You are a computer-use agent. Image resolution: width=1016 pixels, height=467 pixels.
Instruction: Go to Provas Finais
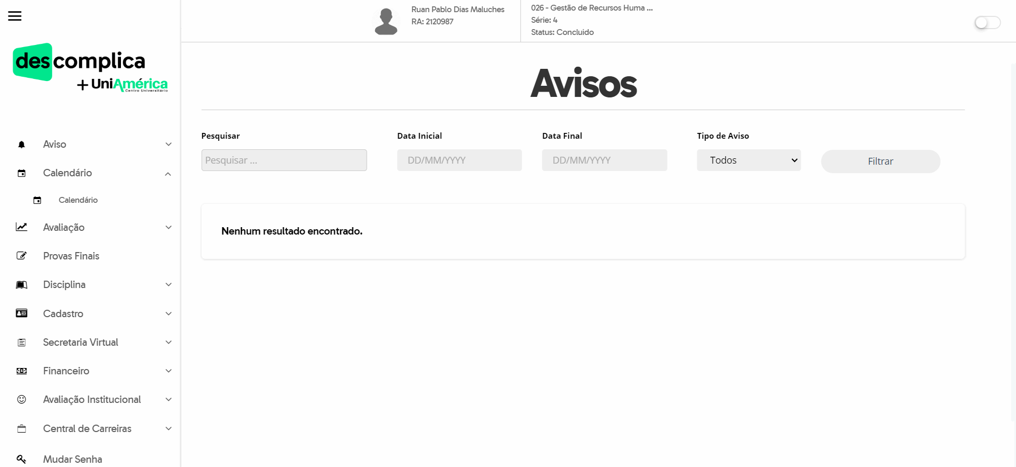click(x=71, y=256)
